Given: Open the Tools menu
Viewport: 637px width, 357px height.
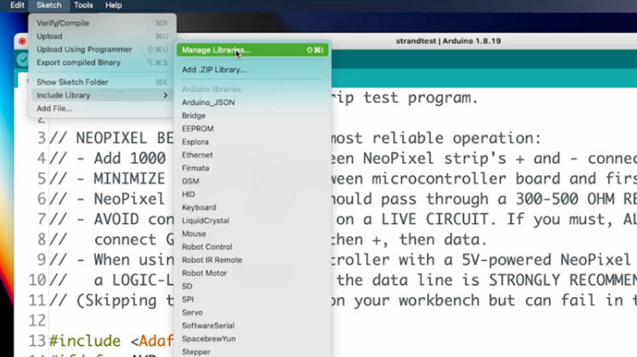Looking at the screenshot, I should coord(83,5).
